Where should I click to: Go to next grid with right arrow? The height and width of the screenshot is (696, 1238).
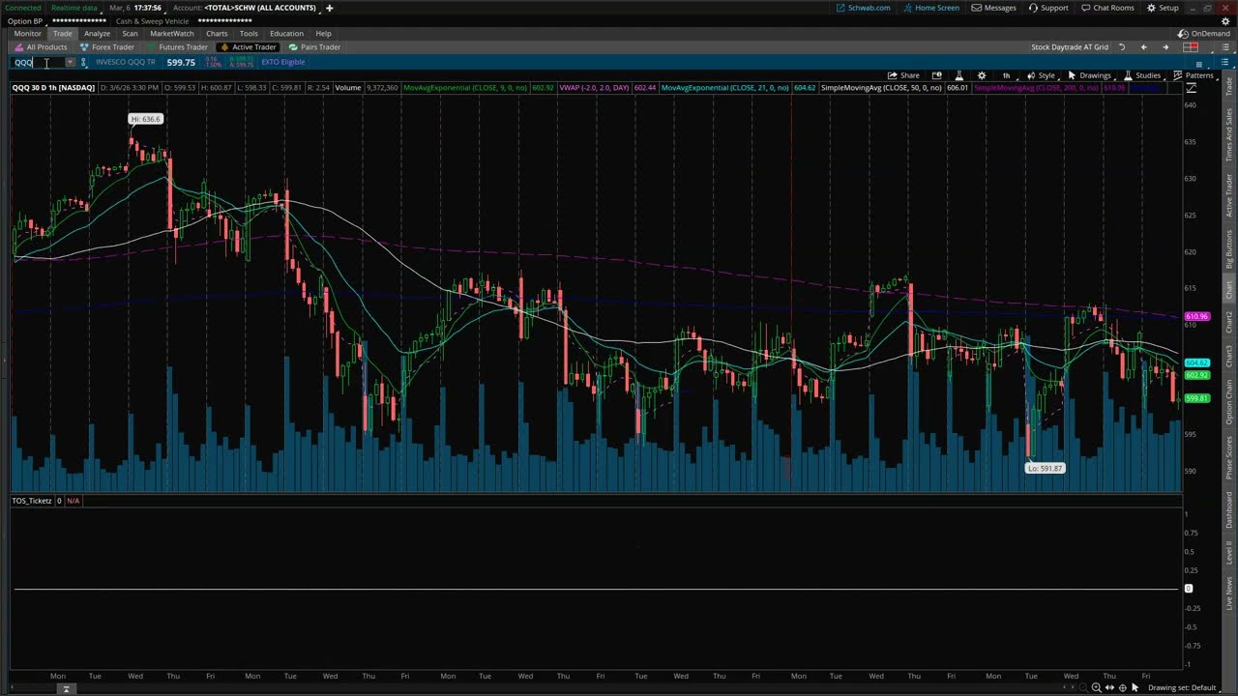(x=1164, y=47)
